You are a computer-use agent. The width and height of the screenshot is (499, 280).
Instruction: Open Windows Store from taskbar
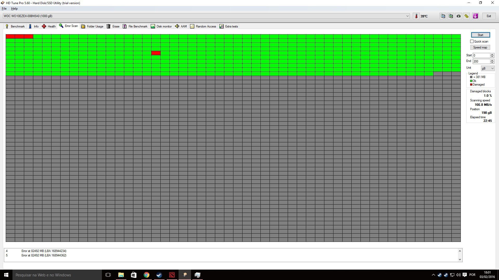point(134,275)
